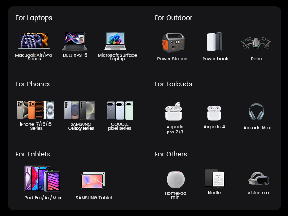Viewport: 288px width, 216px height.
Task: Click the orange Power Station image
Action: click(x=173, y=42)
